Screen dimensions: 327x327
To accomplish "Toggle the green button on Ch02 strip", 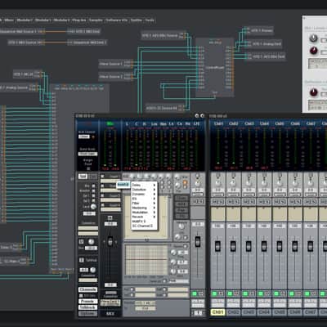I will pyautogui.click(x=230, y=293).
